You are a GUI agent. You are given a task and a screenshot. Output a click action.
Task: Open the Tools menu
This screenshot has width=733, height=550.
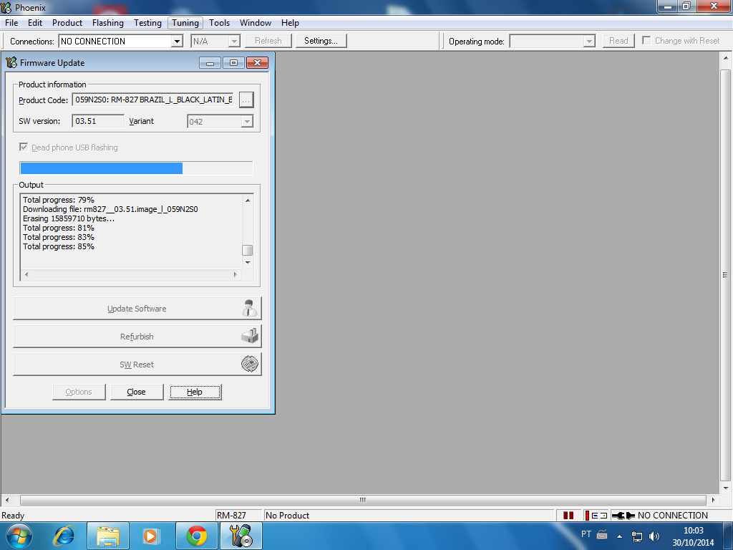[219, 23]
